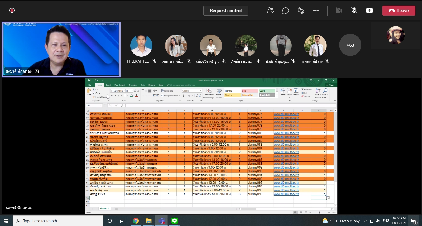Switch to the Formulas tab in Excel
Image resolution: width=422 pixels, height=226 pixels.
point(133,85)
